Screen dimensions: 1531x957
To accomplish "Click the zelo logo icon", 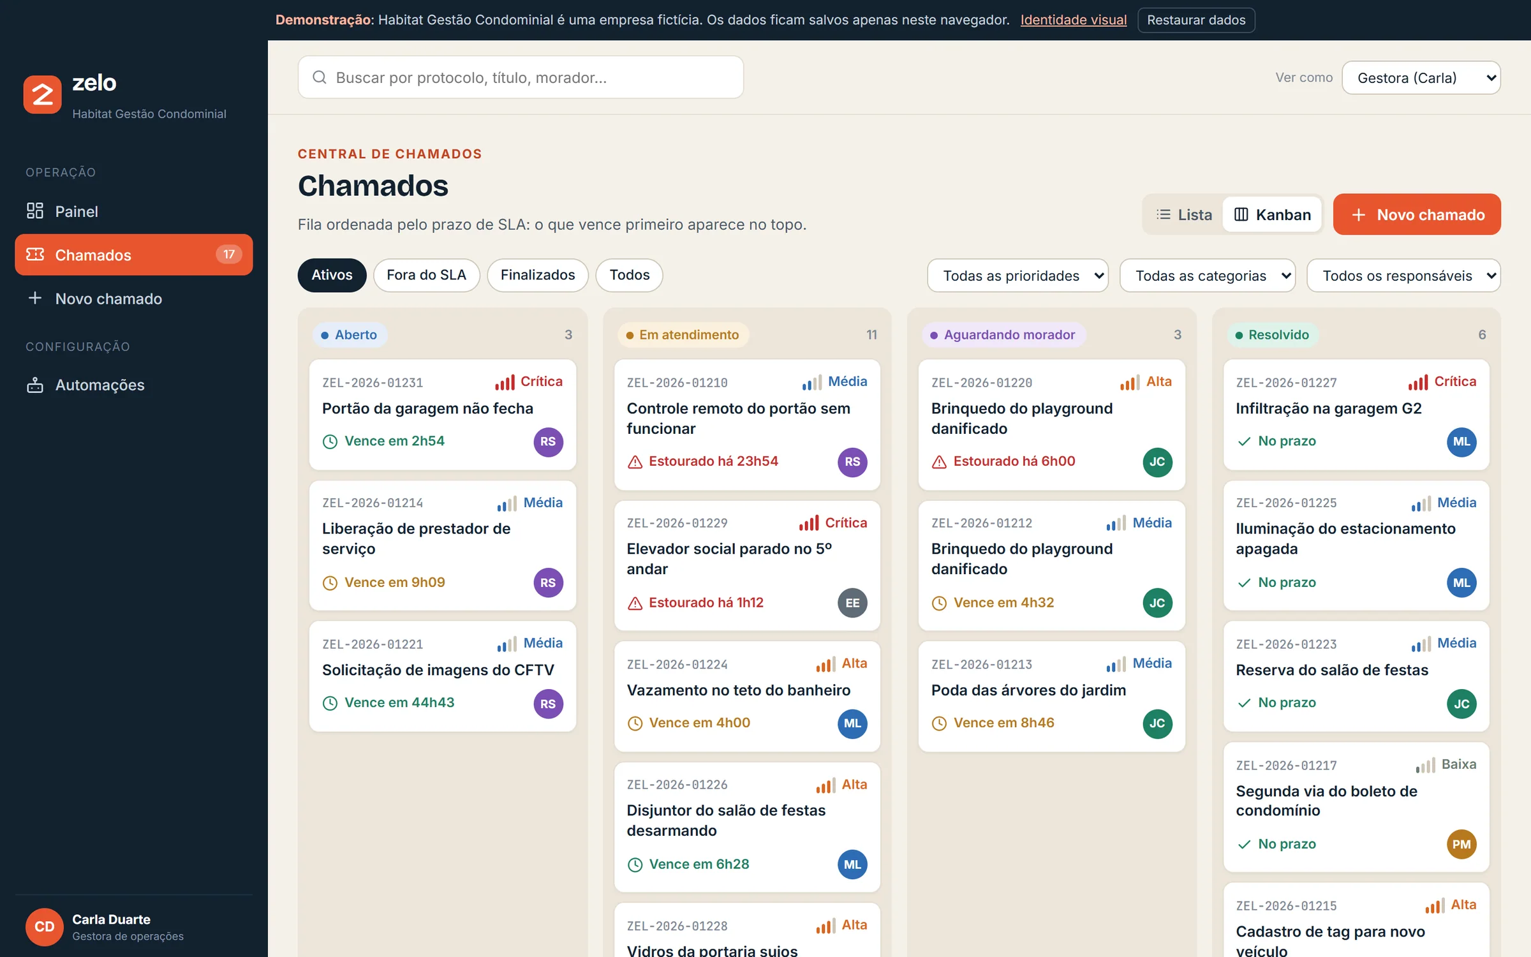I will pyautogui.click(x=42, y=94).
